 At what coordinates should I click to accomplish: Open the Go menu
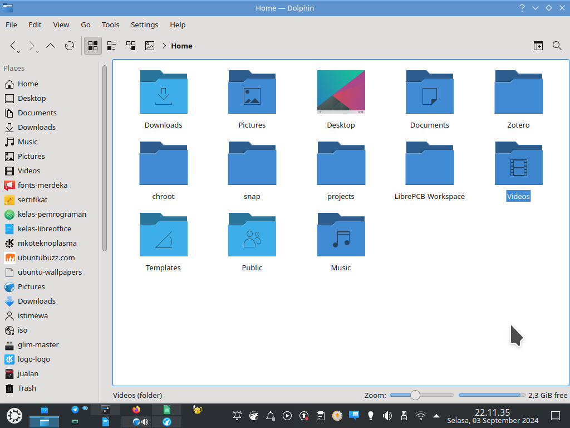pyautogui.click(x=86, y=25)
